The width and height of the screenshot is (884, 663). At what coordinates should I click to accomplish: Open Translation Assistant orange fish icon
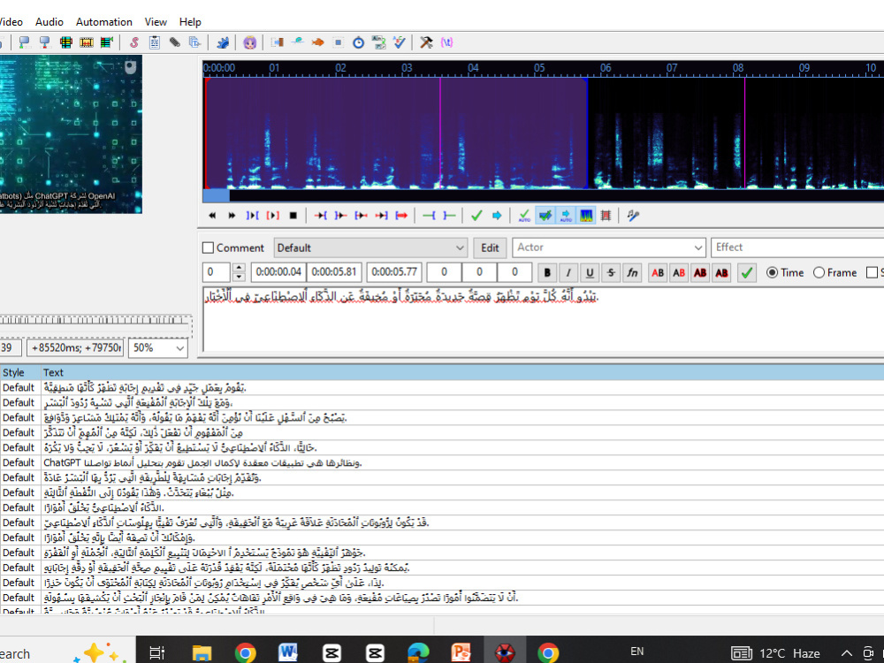click(x=318, y=42)
